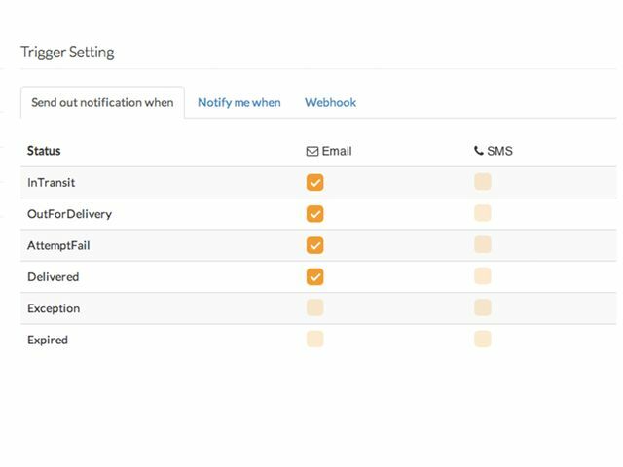Enable SMS notification for Exception
Image resolution: width=623 pixels, height=467 pixels.
[482, 308]
